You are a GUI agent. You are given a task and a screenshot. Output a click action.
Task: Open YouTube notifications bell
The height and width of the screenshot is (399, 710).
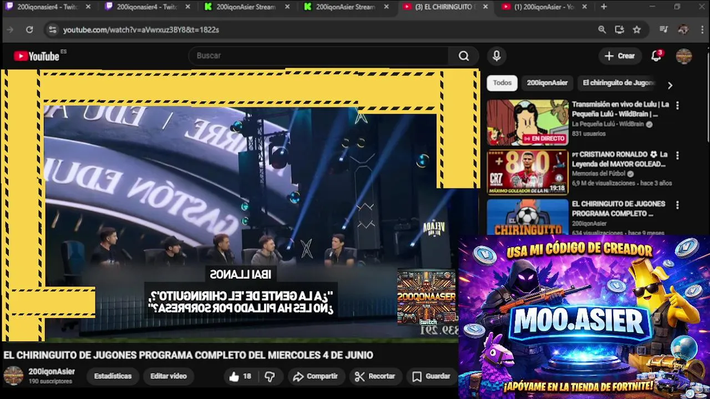(656, 55)
